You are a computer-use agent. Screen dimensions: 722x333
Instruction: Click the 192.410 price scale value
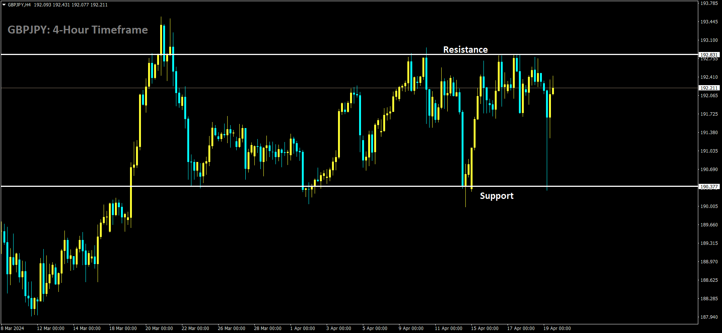tap(709, 77)
